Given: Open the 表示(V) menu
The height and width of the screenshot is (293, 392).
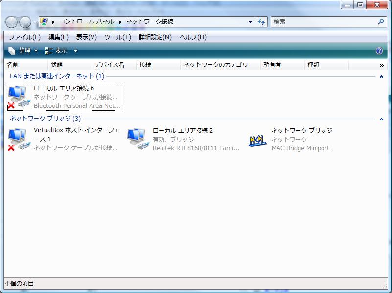Looking at the screenshot, I should point(87,37).
